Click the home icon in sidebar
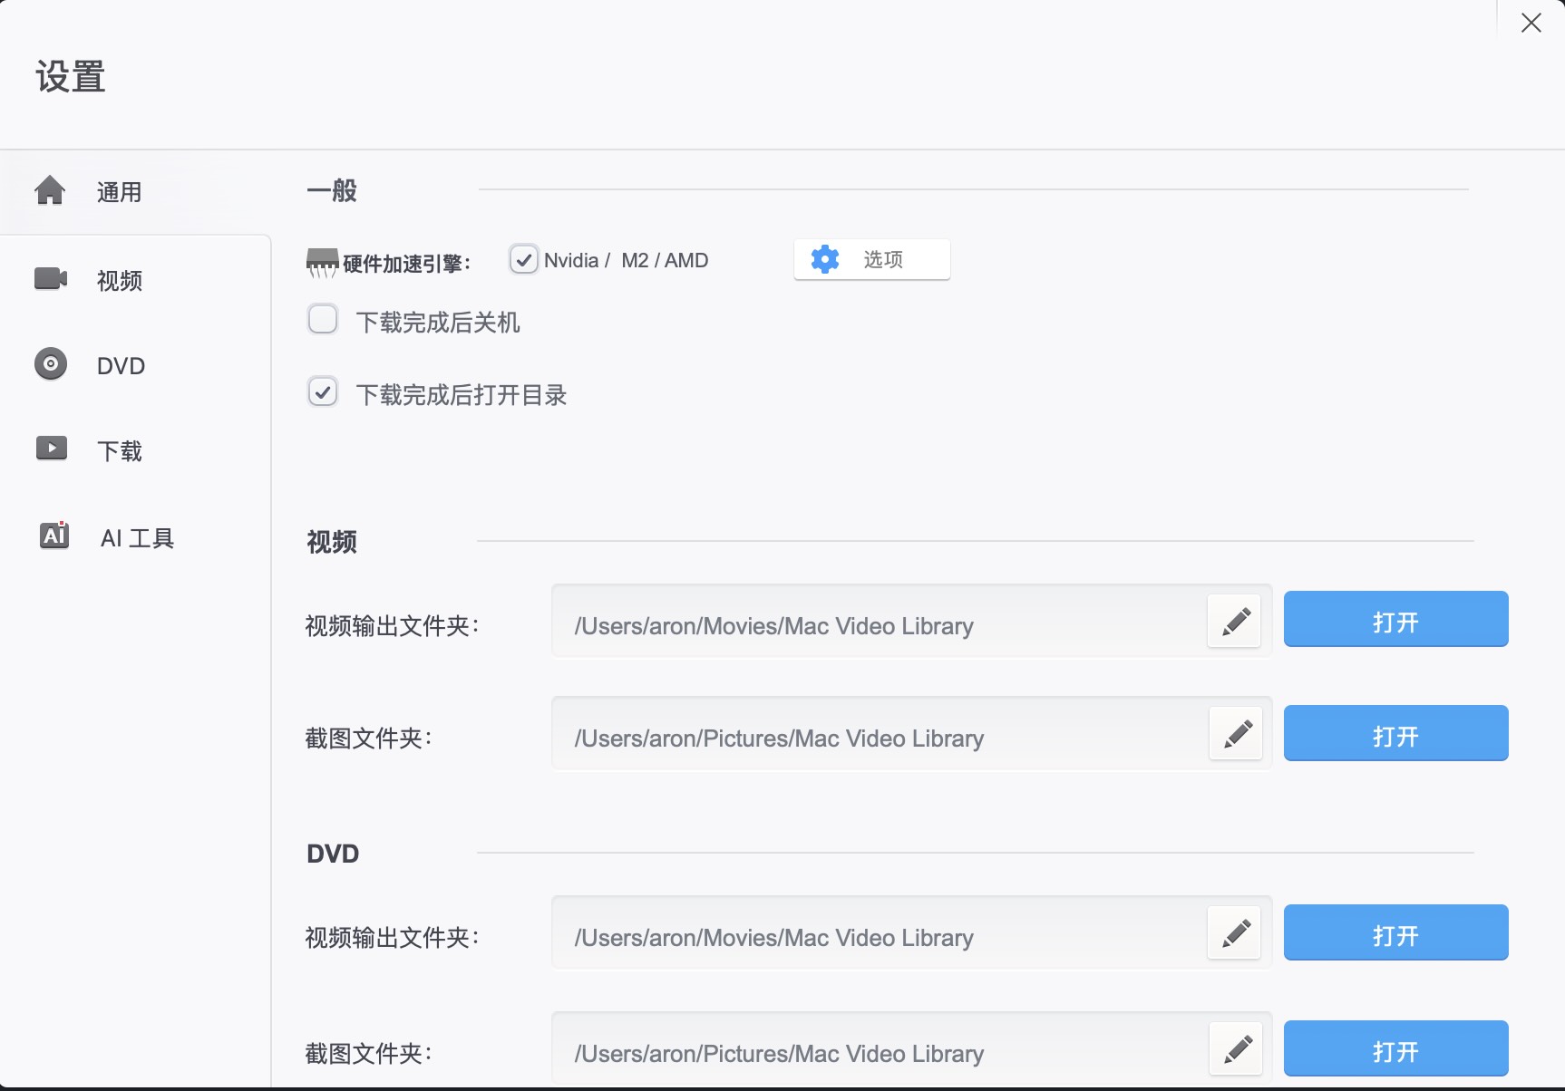This screenshot has width=1565, height=1091. coord(50,190)
